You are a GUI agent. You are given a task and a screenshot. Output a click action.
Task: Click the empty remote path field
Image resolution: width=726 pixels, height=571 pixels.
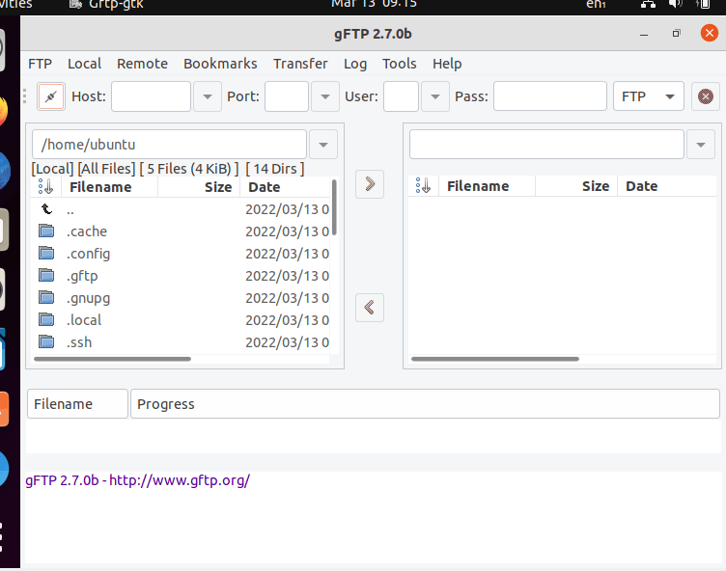546,145
